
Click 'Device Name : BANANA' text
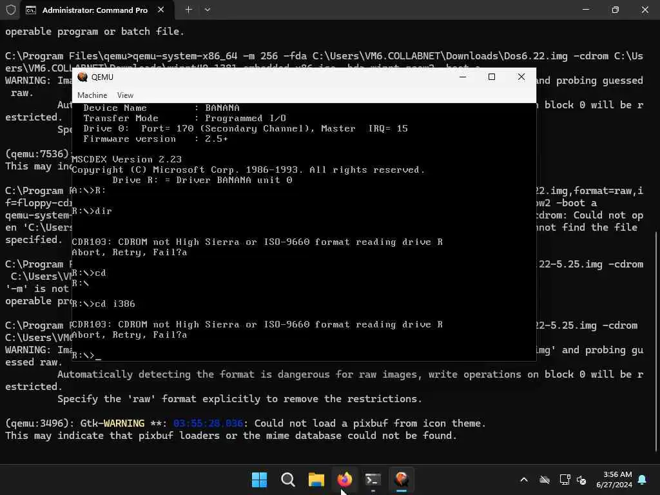[x=161, y=108]
